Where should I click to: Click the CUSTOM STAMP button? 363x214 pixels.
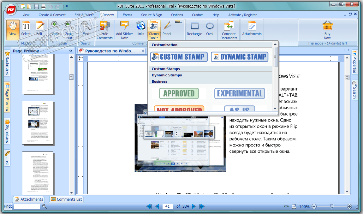coord(179,57)
